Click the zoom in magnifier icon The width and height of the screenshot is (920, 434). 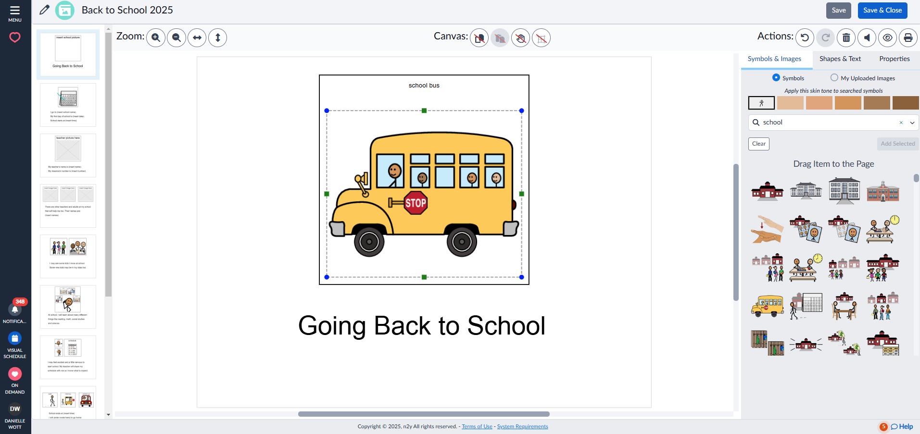pyautogui.click(x=156, y=37)
